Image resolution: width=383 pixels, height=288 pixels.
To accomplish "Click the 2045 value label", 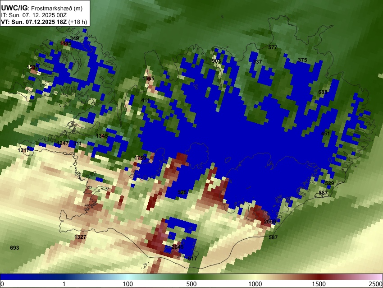I will [x=178, y=246].
